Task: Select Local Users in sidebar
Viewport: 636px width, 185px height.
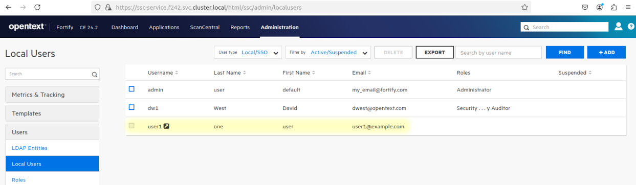Action: pos(52,164)
